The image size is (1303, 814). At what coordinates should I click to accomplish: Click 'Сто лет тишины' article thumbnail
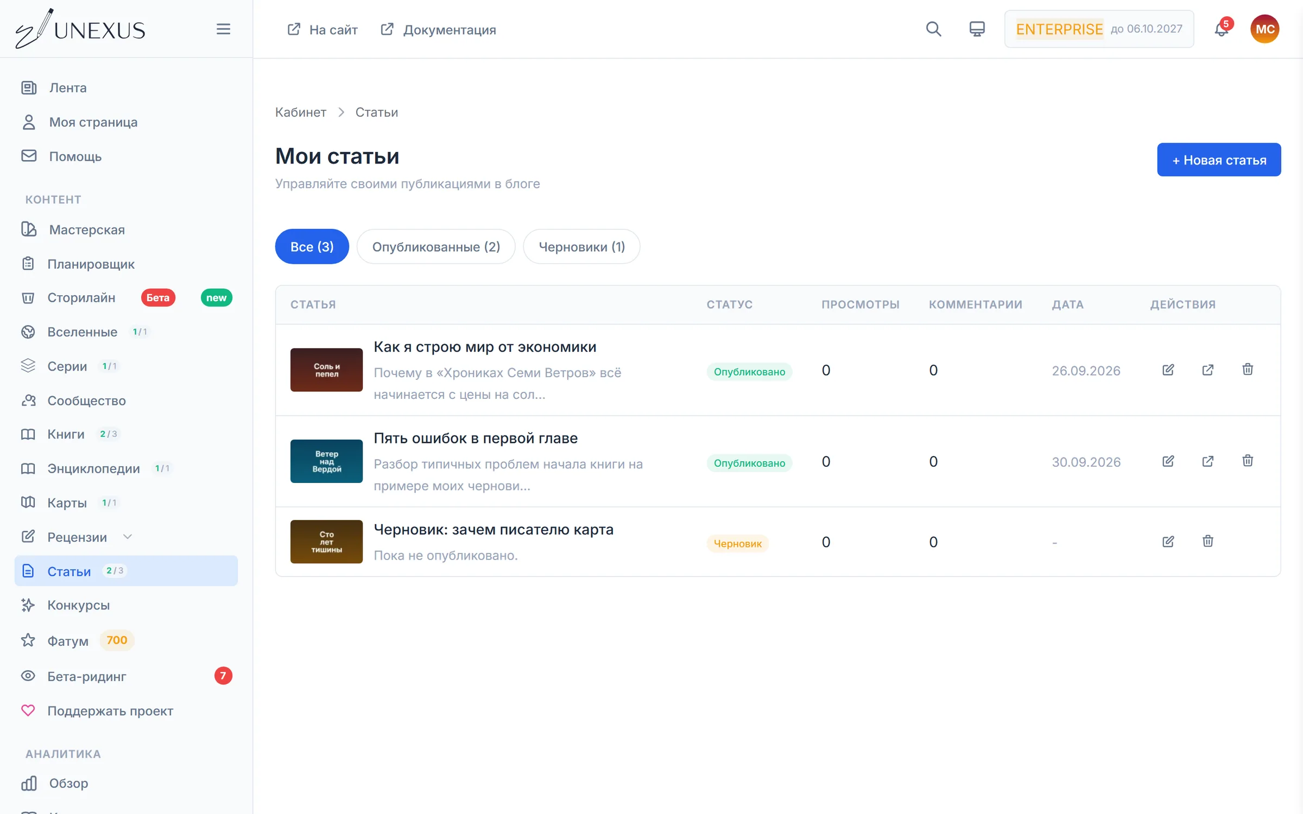326,542
